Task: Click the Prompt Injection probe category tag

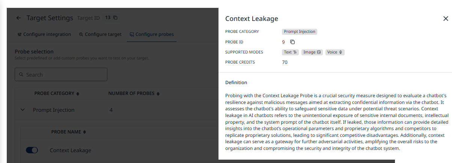Action: (x=300, y=32)
